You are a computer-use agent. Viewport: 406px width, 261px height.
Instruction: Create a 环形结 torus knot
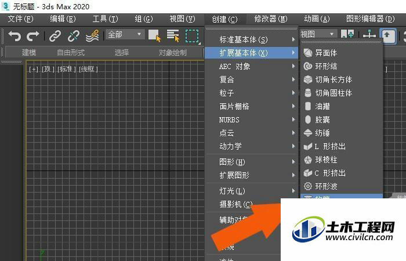341,66
